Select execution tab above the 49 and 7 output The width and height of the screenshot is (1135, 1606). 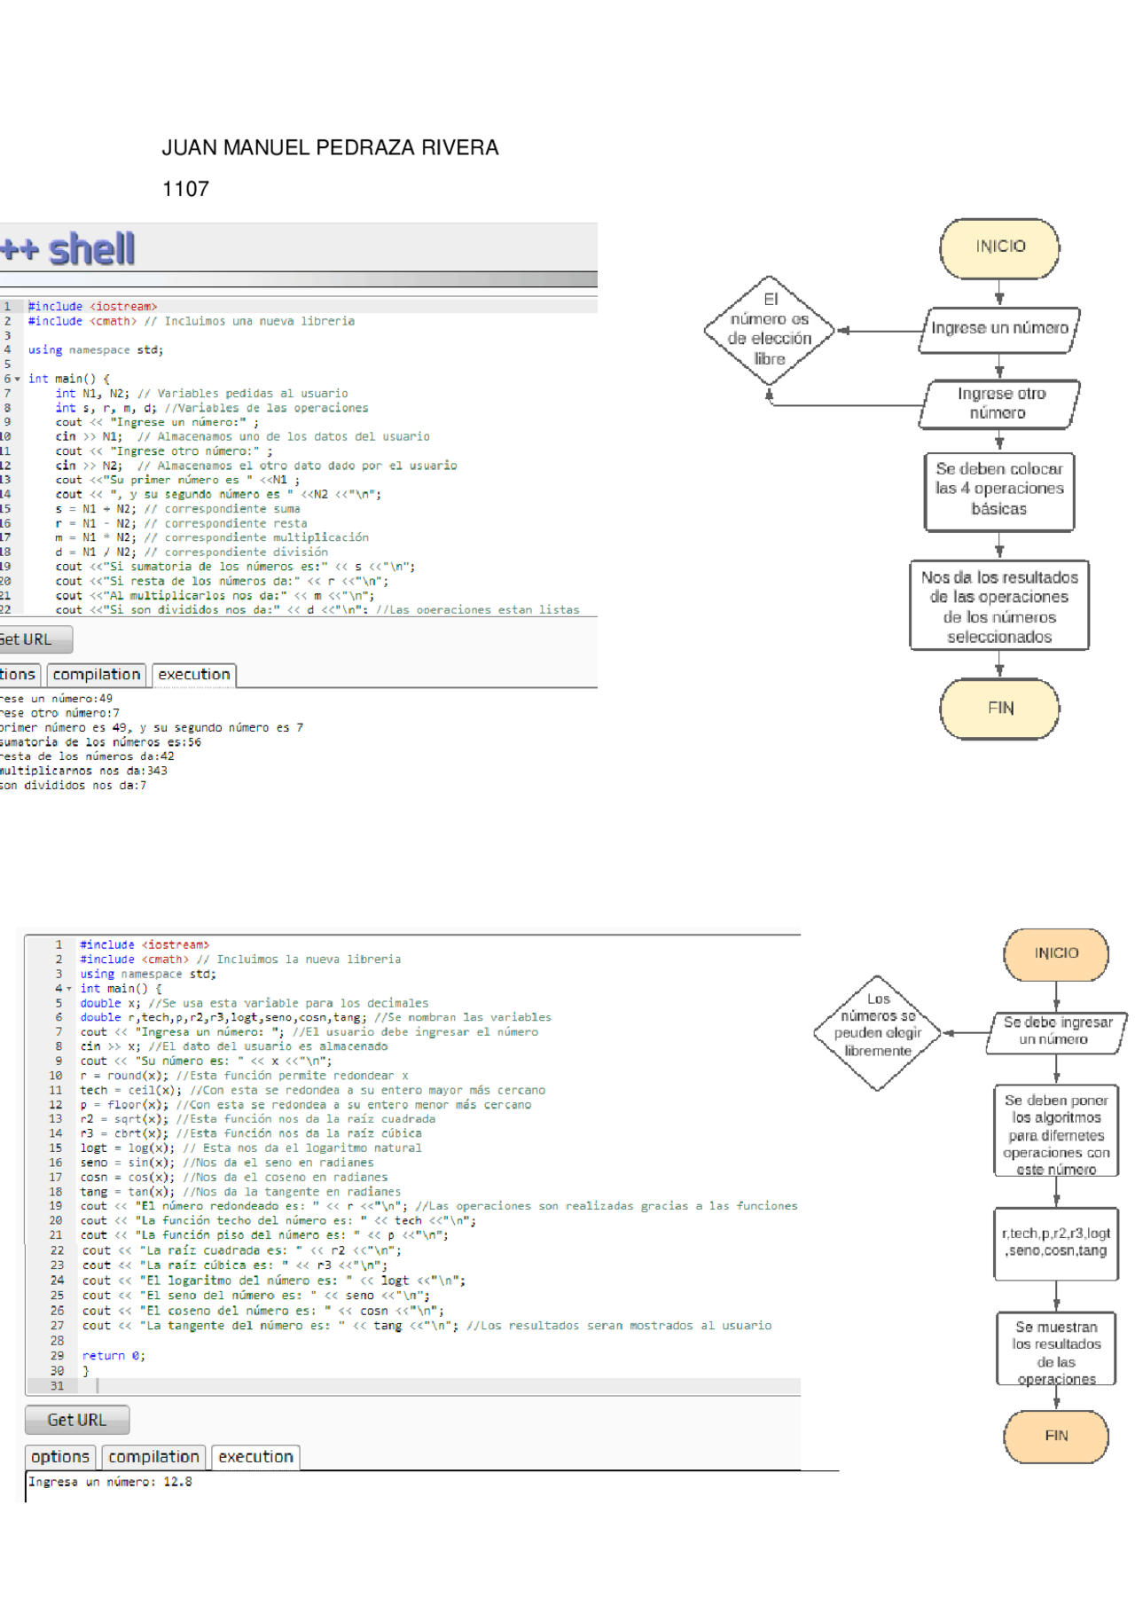(193, 675)
